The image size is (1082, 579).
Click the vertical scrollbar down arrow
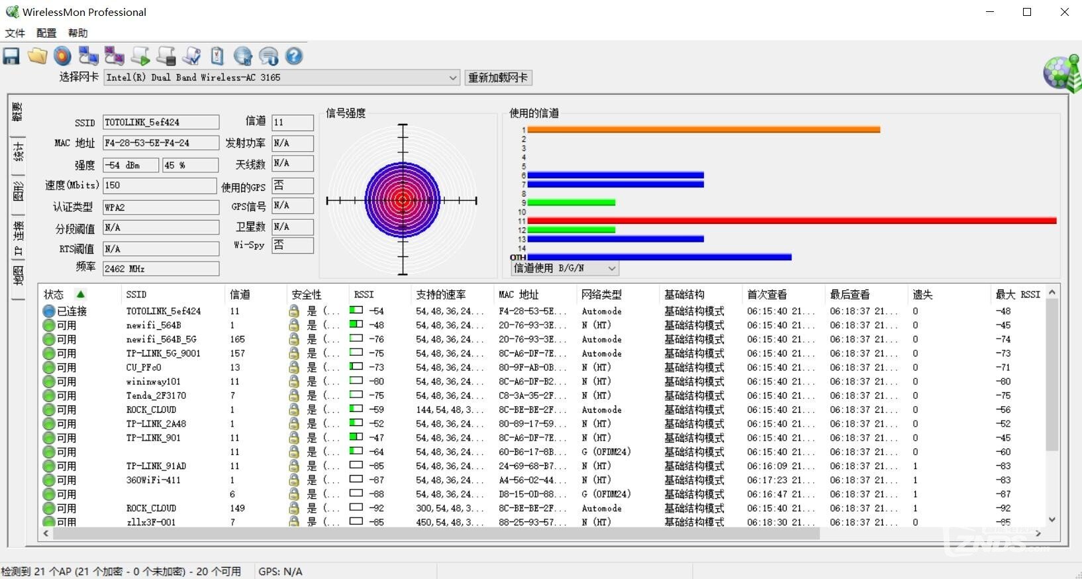coord(1052,520)
